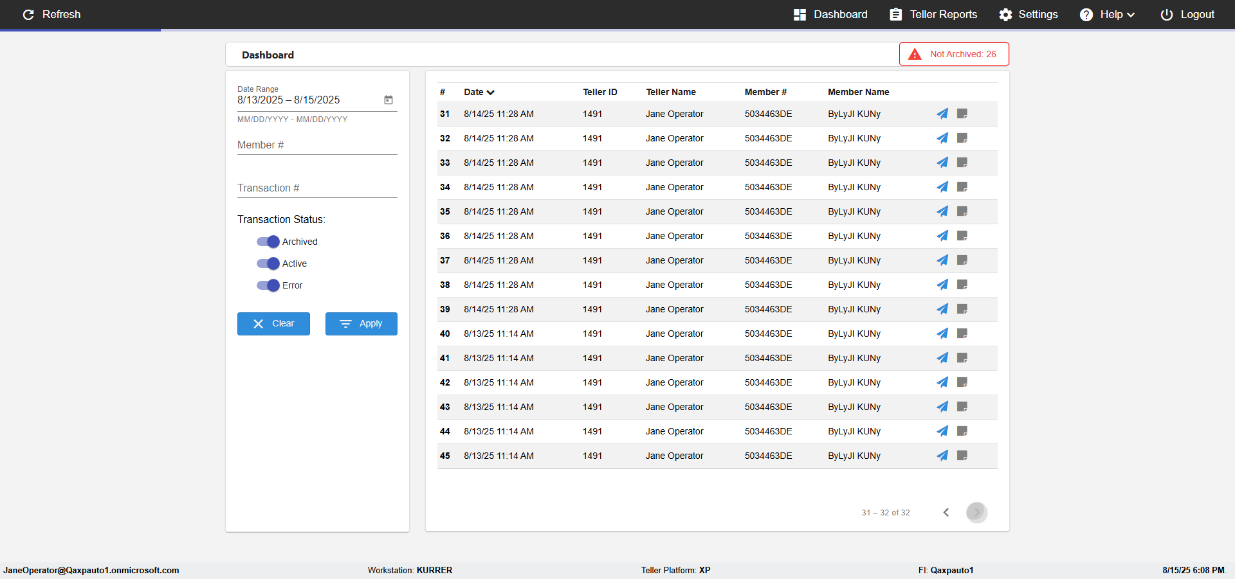Focus the Member # filter field
This screenshot has width=1235, height=579.
coord(317,145)
